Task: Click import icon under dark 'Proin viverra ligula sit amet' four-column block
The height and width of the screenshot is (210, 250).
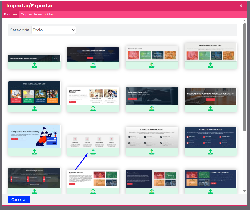Action: [34, 109]
